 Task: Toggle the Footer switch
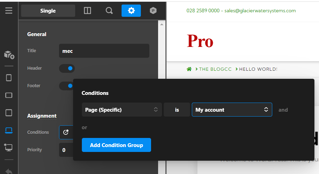pos(66,86)
